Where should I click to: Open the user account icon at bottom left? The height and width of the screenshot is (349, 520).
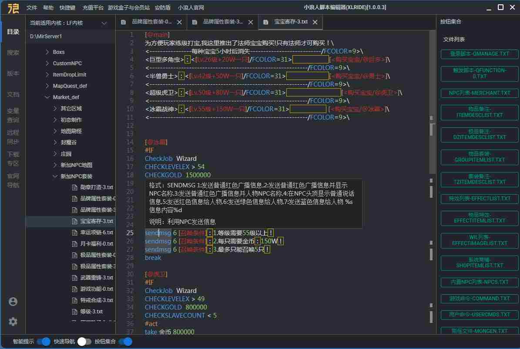[x=13, y=301]
